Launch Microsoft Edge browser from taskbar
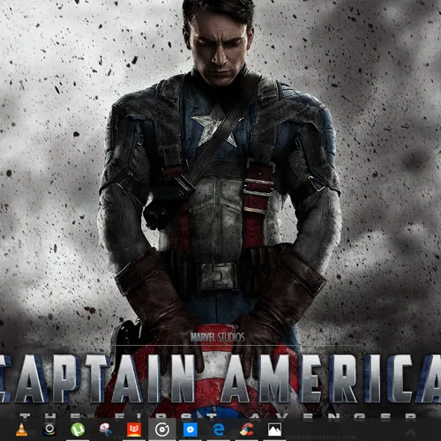 (219, 430)
